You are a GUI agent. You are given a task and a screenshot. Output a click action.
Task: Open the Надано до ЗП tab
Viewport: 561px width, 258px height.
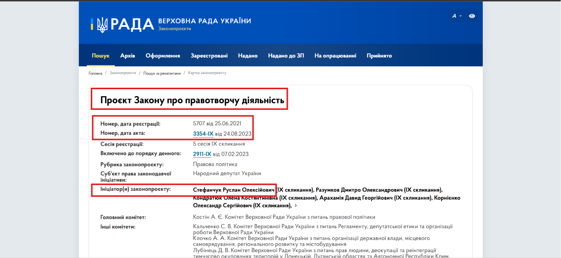point(286,56)
